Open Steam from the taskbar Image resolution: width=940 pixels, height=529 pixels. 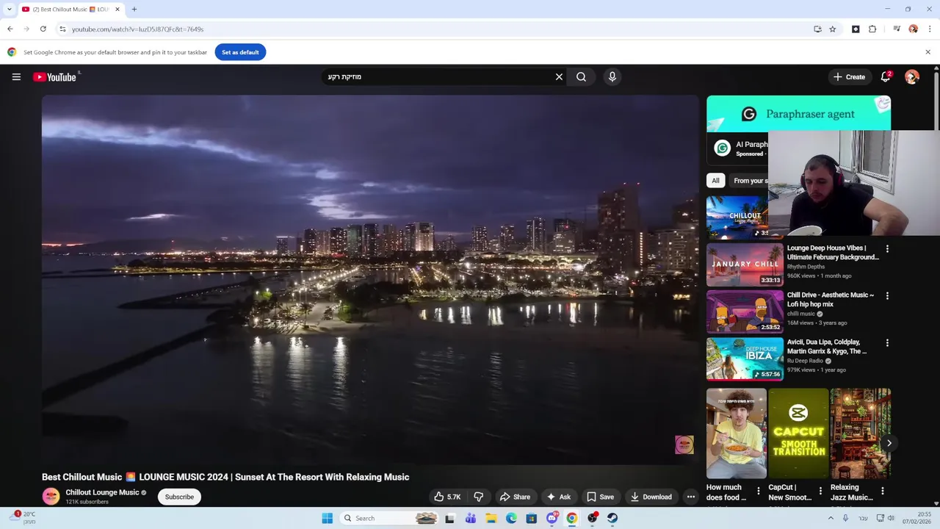coord(612,518)
